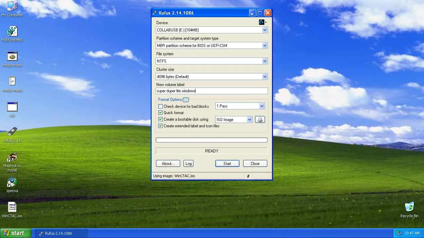Click in the New volume label field
424x238 pixels.
pyautogui.click(x=212, y=91)
